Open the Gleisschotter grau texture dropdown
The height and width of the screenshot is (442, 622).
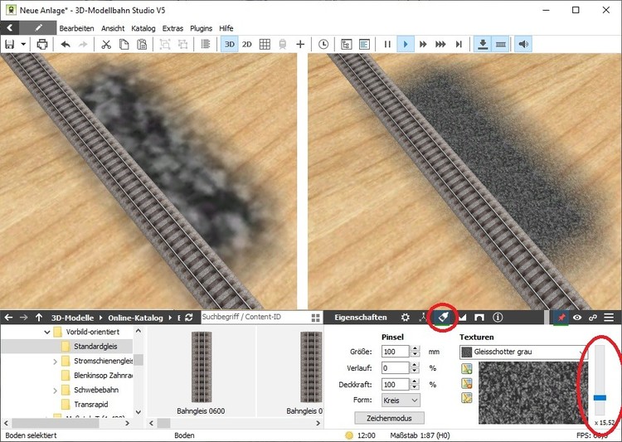coord(522,352)
